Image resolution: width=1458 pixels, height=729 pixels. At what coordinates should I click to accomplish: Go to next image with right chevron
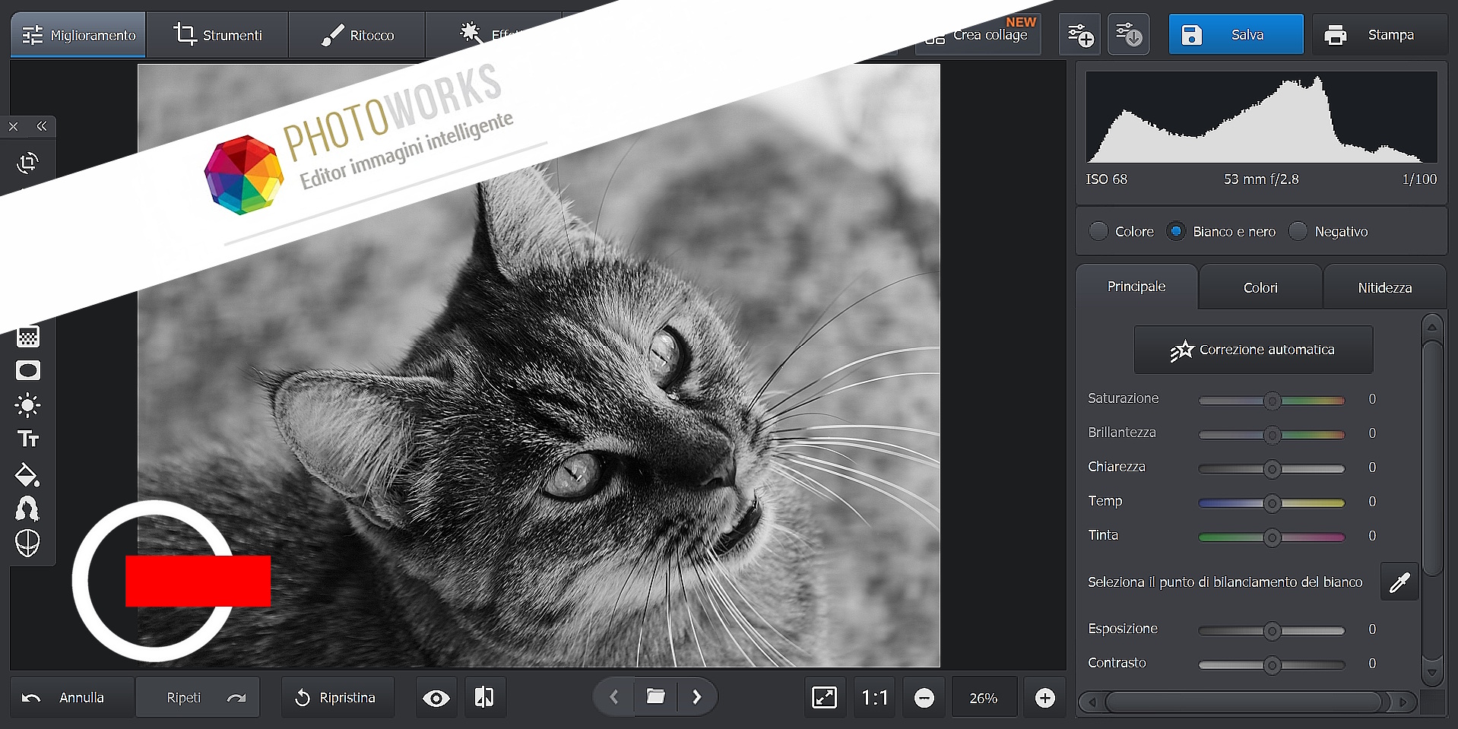(x=696, y=697)
